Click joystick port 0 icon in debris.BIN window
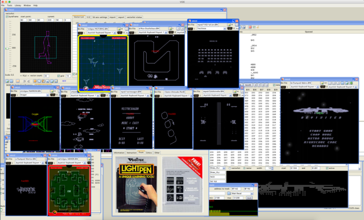This screenshot has height=220, width=364. (x=323, y=87)
